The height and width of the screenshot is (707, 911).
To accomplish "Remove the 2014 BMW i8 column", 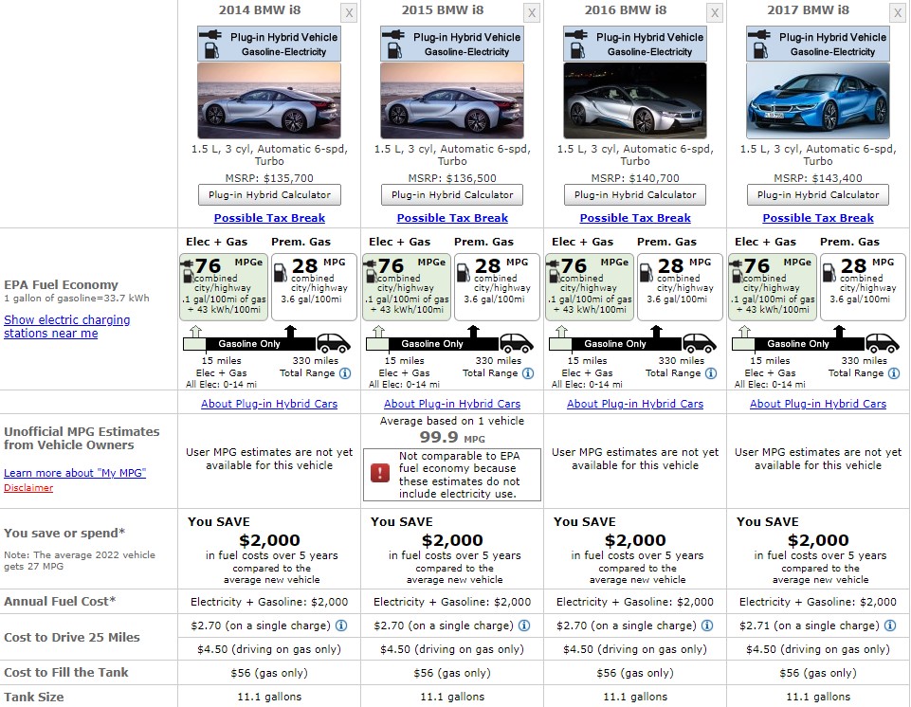I will [349, 12].
